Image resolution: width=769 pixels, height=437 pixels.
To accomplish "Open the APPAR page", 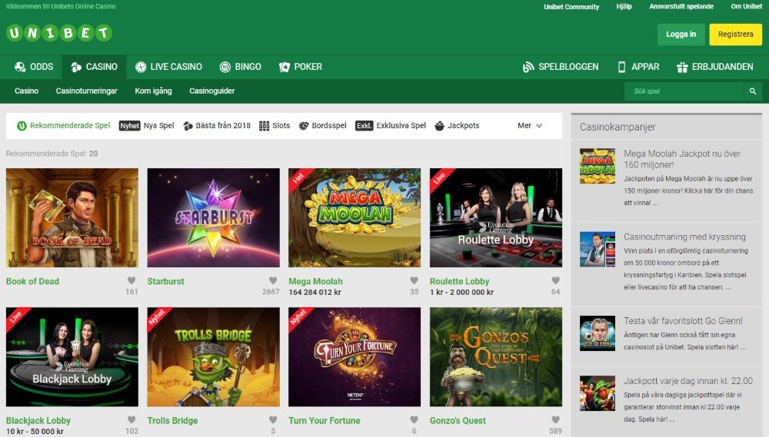I will [x=638, y=67].
